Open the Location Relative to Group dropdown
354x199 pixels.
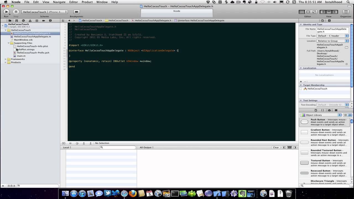[333, 41]
